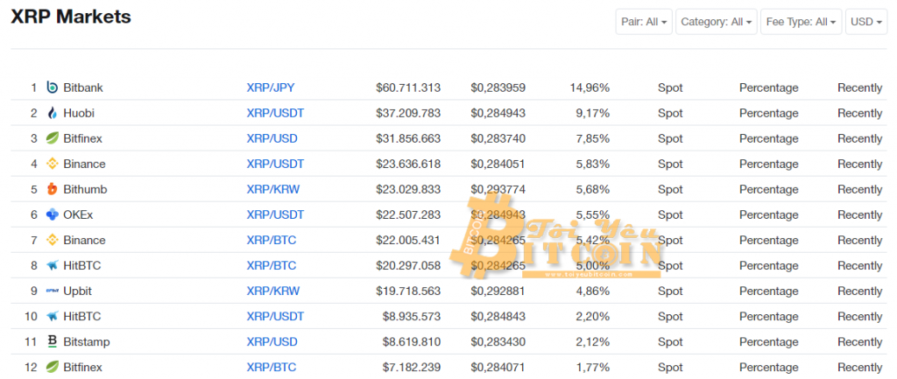Click the 5,83% volume share value
The height and width of the screenshot is (379, 897).
click(593, 164)
